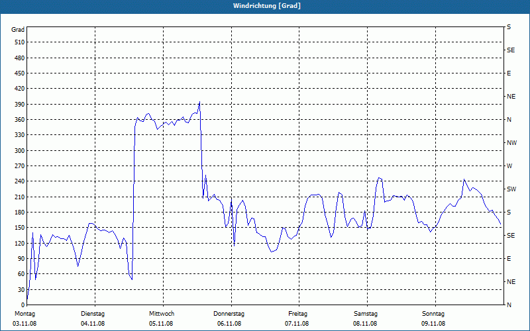The height and width of the screenshot is (331, 530).
Task: Click the 60 axis value
Action: [x=21, y=274]
